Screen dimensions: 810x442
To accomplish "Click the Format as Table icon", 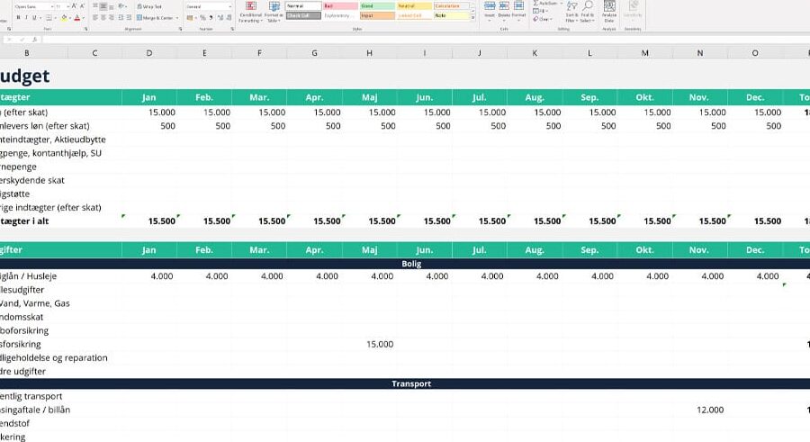I will click(x=274, y=12).
